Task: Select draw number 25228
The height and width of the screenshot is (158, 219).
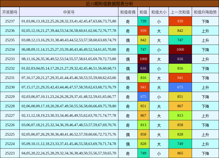Action: pyautogui.click(x=10, y=106)
